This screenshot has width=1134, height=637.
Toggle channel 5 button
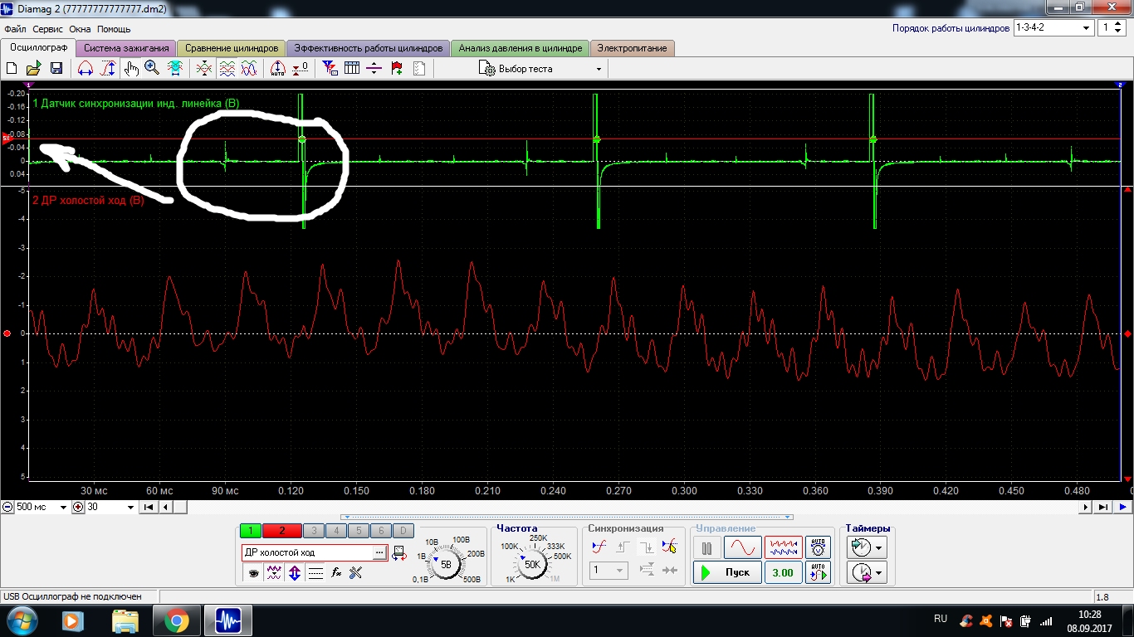click(x=358, y=531)
